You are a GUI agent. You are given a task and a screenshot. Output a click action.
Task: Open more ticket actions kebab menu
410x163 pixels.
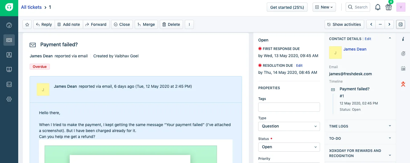point(189,24)
